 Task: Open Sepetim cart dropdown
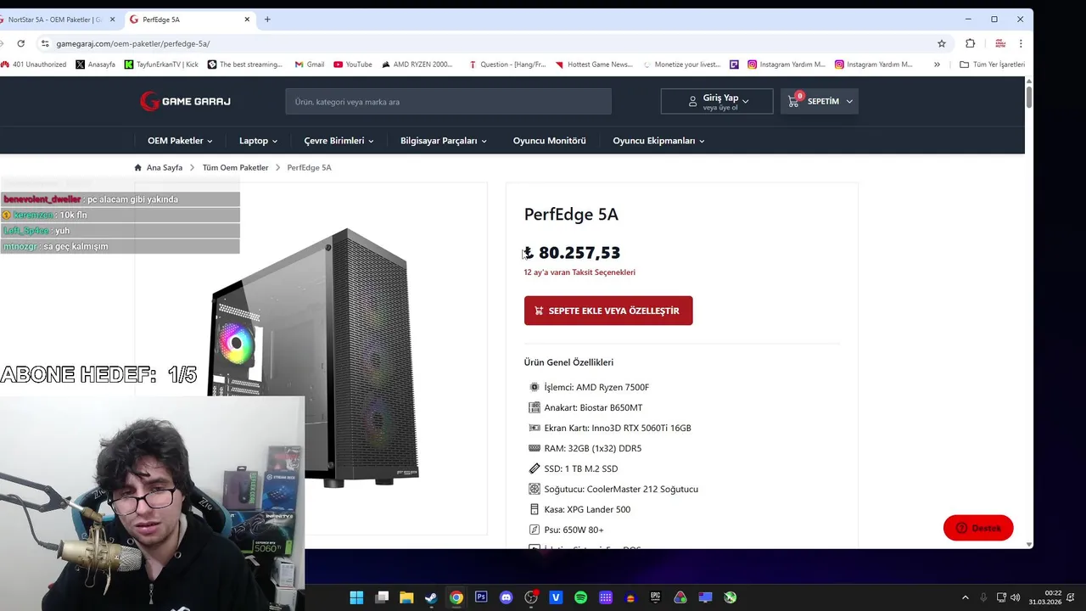coord(820,101)
